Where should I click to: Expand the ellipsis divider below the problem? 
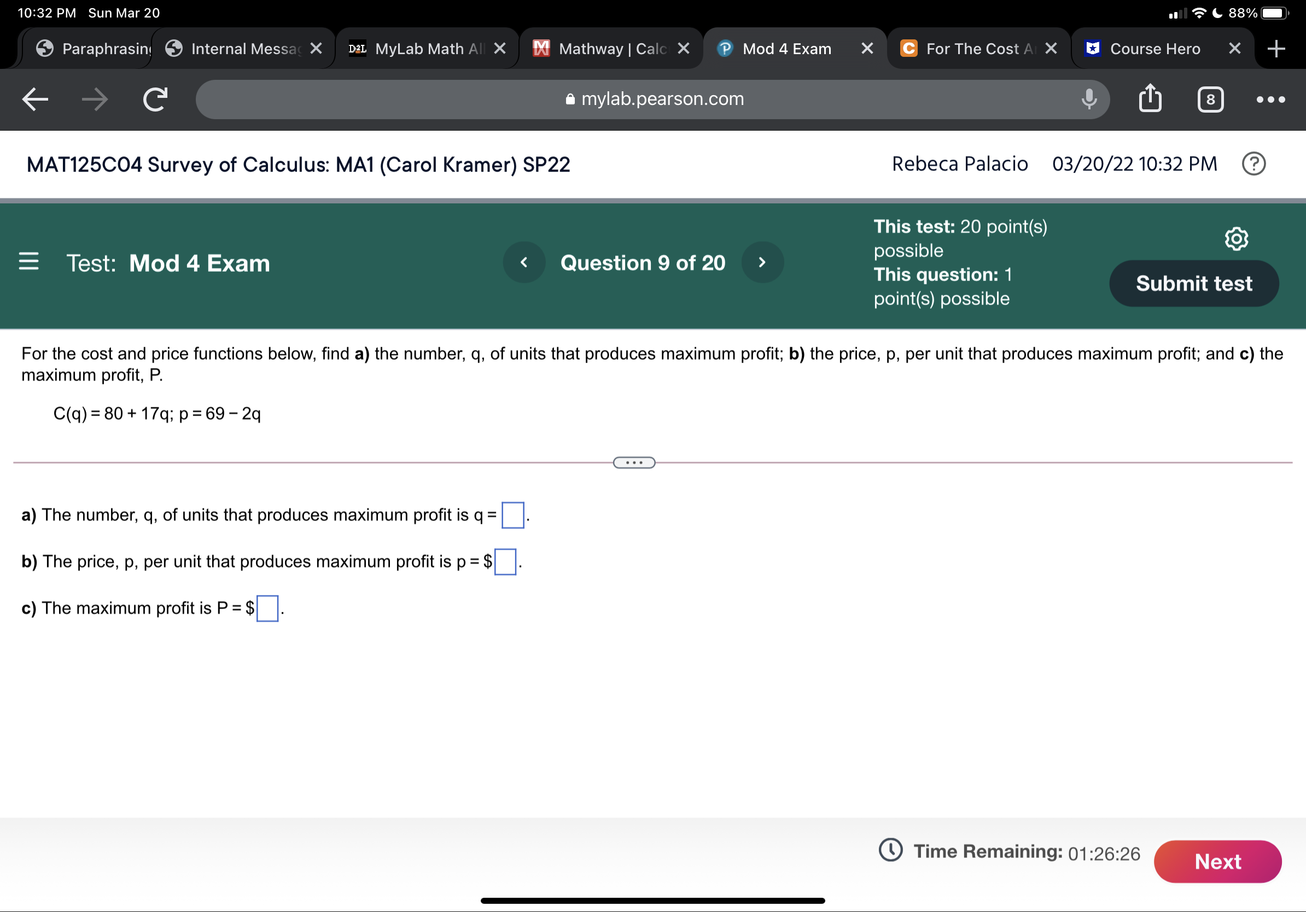point(634,462)
